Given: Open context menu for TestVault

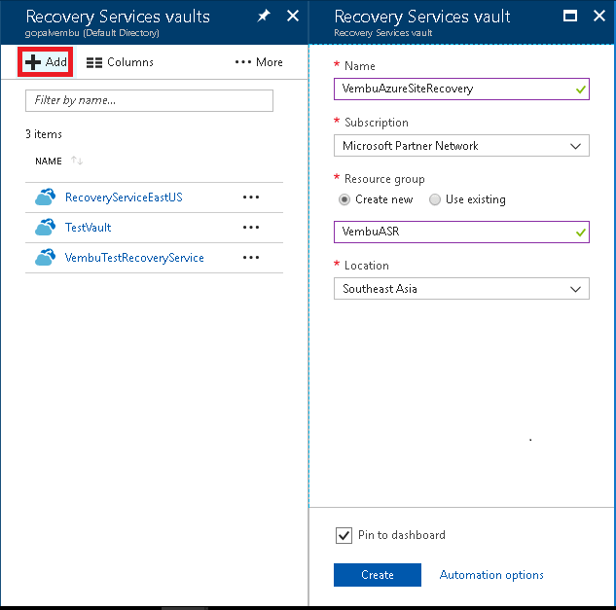Looking at the screenshot, I should (251, 227).
